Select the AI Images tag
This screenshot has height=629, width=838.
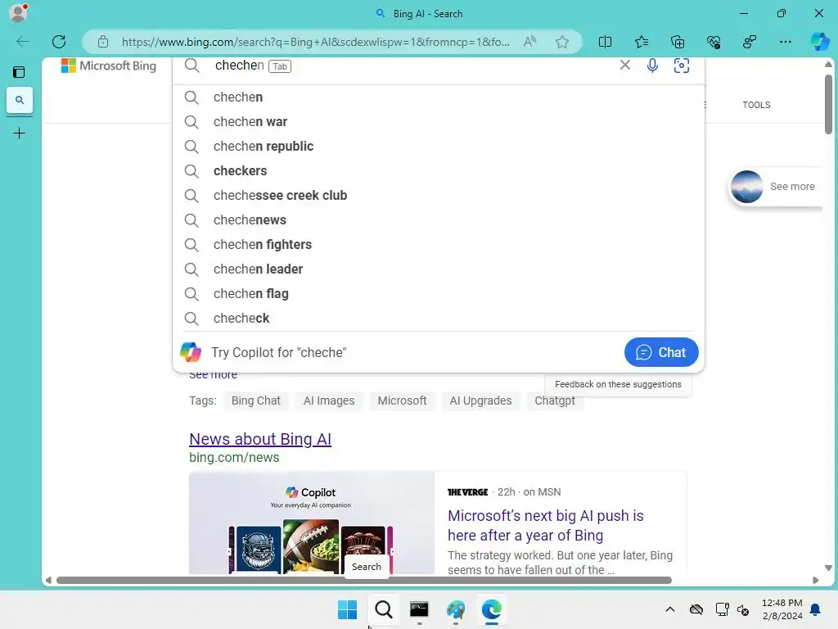click(x=329, y=400)
